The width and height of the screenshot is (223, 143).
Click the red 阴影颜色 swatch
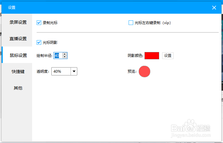coord(152,56)
